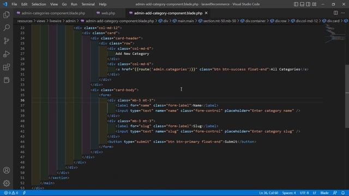Click line number 36 in gutter
Viewport: 349px width, 196px height.
(x=22, y=100)
